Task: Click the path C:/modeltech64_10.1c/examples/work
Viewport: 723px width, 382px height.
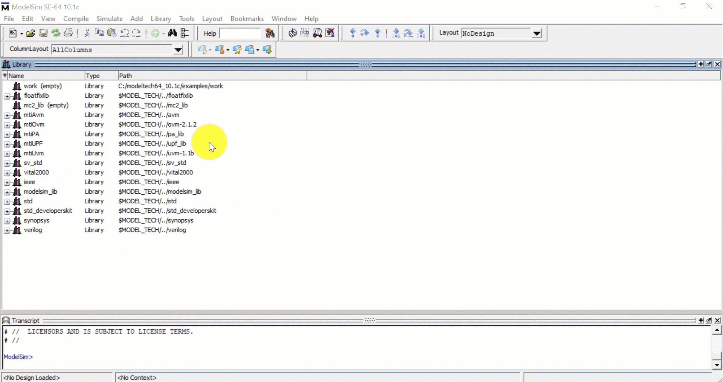Action: pyautogui.click(x=171, y=86)
